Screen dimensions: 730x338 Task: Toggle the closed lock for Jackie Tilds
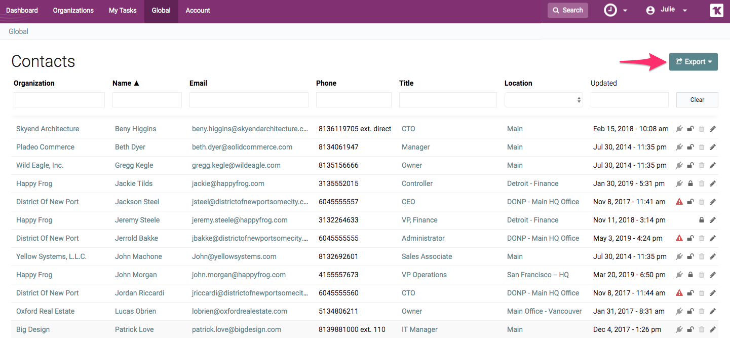[x=690, y=183]
